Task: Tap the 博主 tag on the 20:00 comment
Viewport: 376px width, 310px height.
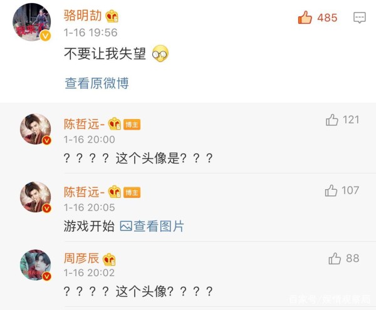Action: (132, 125)
